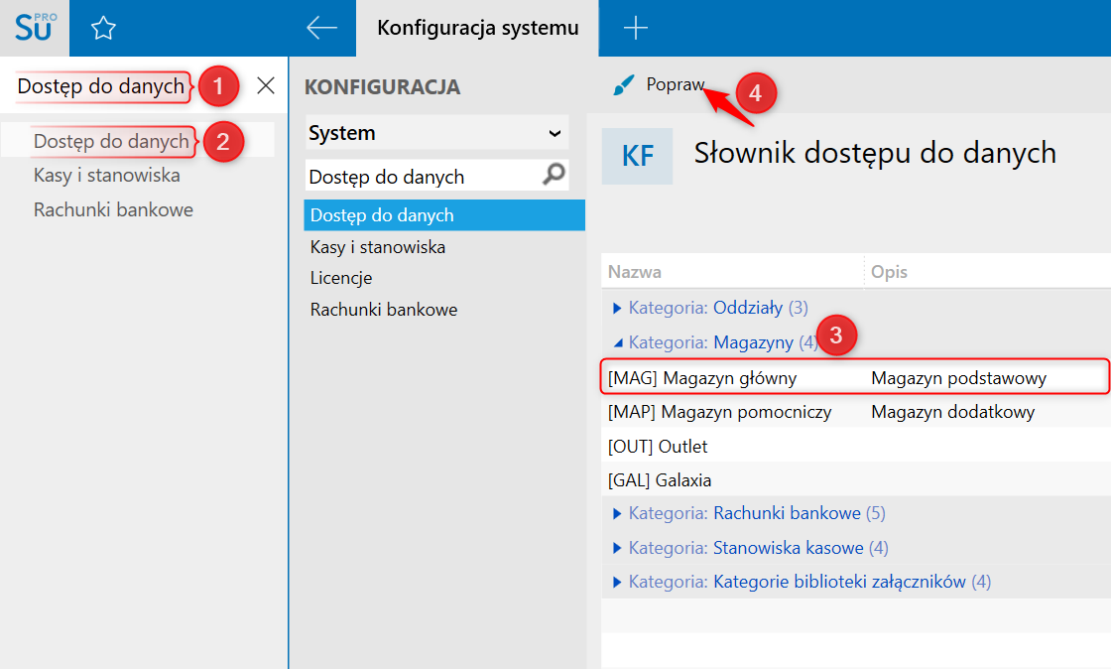
Task: Add a new tab with the plus icon
Action: pyautogui.click(x=636, y=29)
